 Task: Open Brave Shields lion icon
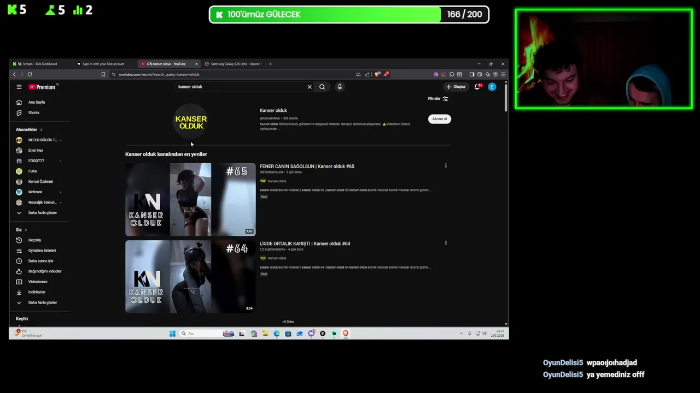coord(377,74)
